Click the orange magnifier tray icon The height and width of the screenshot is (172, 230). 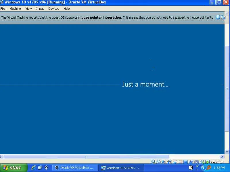[x=209, y=168]
